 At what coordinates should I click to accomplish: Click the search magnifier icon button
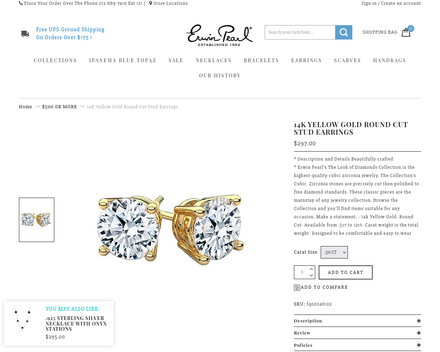[x=344, y=32]
